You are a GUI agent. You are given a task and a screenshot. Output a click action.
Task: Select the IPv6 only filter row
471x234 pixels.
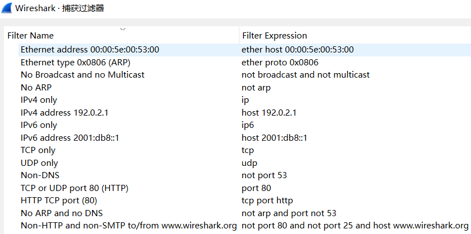pyautogui.click(x=39, y=125)
